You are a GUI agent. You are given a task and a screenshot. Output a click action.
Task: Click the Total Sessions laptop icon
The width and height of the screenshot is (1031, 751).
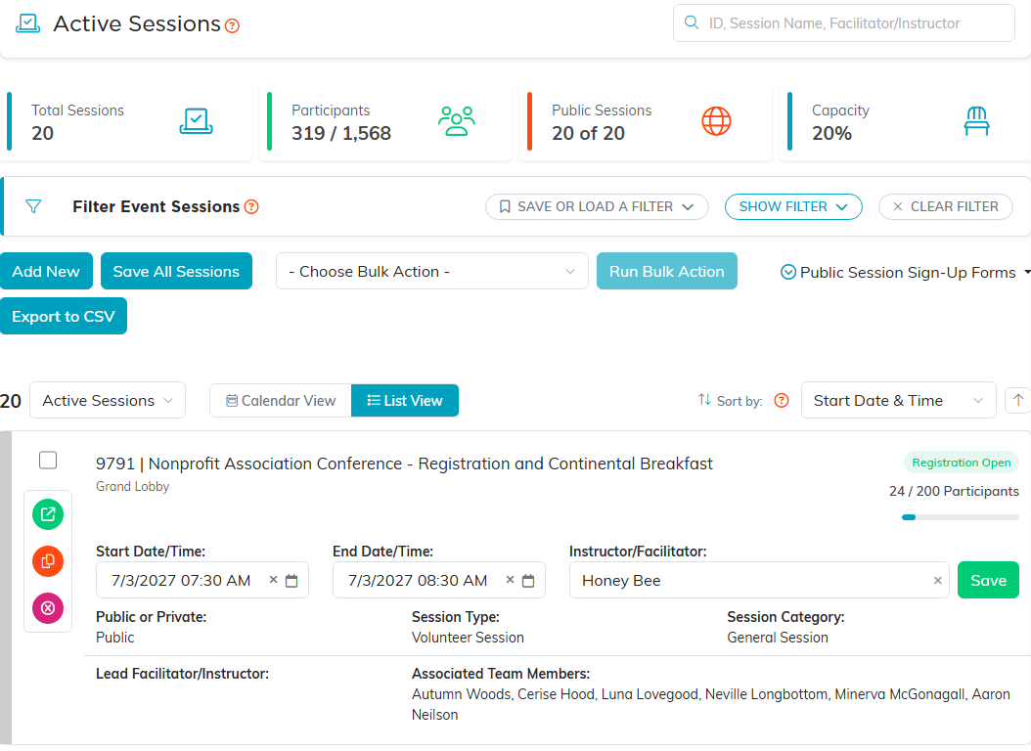coord(196,121)
